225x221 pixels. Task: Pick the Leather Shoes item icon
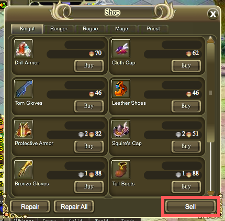pos(121,89)
